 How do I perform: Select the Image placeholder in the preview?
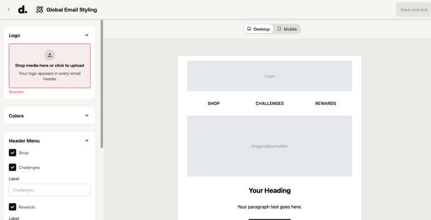[x=269, y=146]
